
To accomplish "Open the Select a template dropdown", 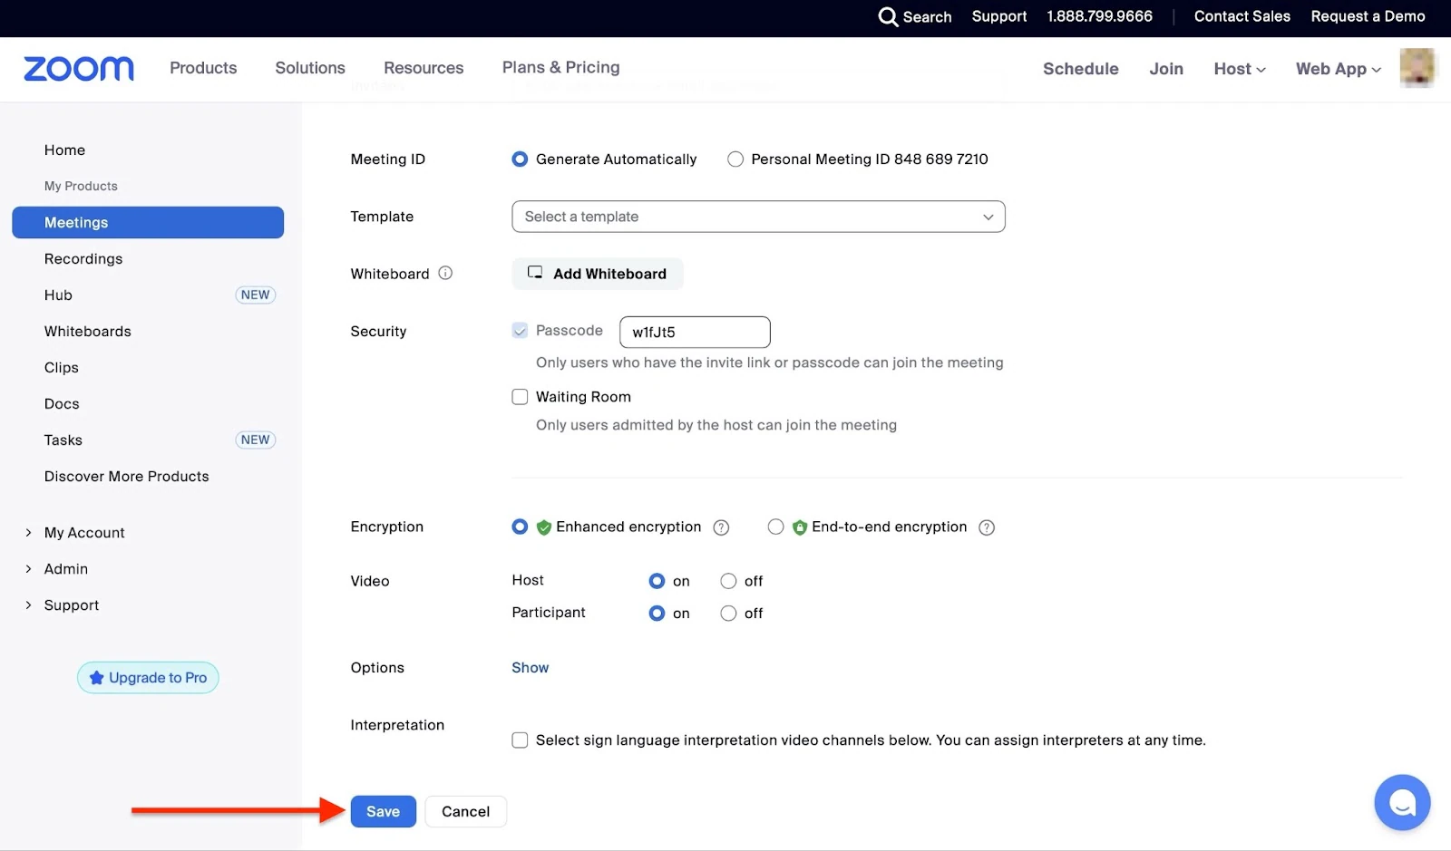I will (758, 217).
